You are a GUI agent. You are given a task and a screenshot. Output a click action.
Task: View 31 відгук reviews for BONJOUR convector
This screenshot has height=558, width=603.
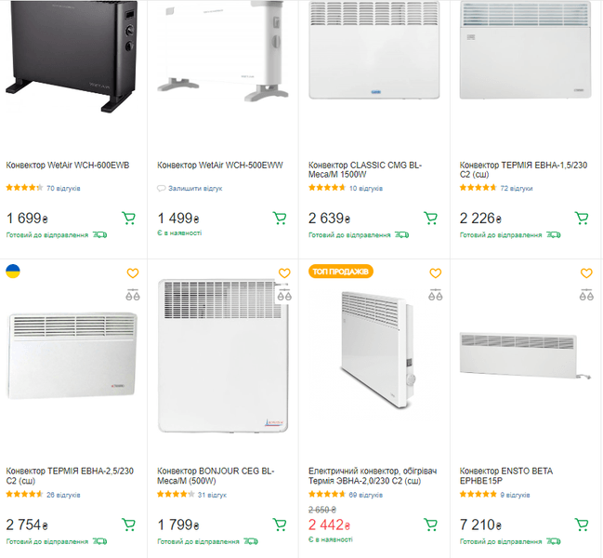tap(212, 494)
